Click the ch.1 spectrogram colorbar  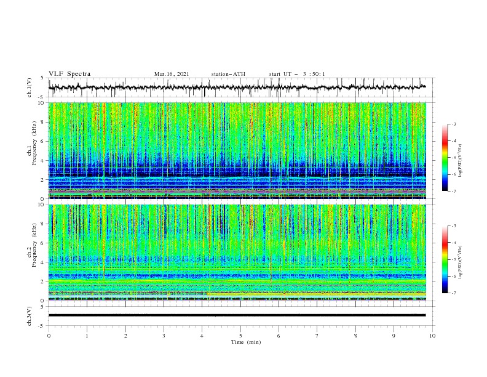pos(445,157)
